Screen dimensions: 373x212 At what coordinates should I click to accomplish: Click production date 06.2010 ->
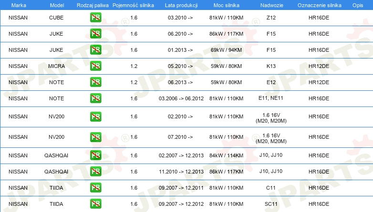[x=180, y=34]
